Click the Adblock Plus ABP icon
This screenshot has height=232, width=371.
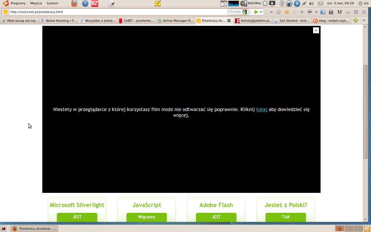[x=310, y=12]
